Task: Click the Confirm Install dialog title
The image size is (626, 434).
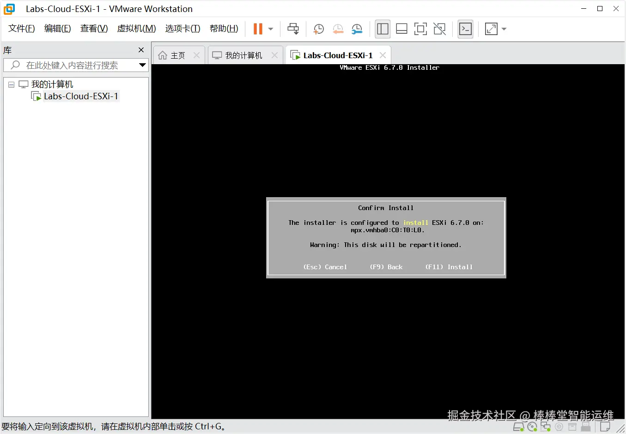Action: (x=386, y=208)
